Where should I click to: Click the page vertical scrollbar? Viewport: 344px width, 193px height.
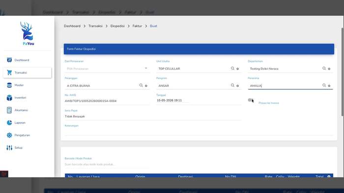pyautogui.click(x=343, y=72)
